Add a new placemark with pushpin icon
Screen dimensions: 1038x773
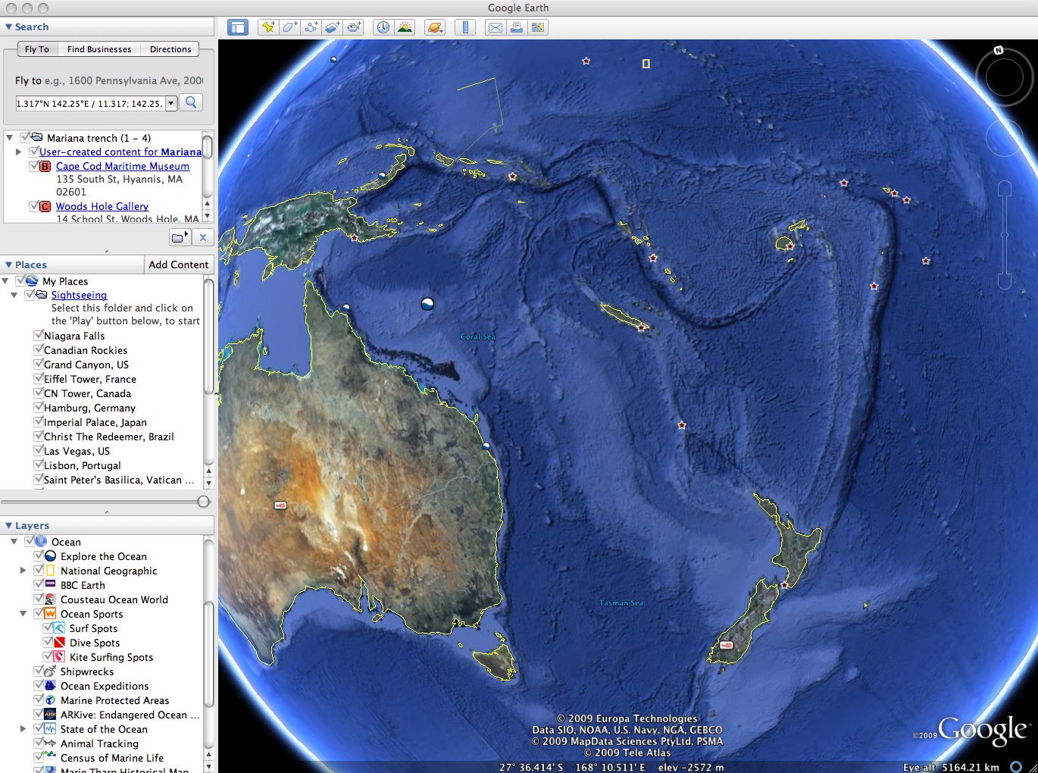(268, 27)
